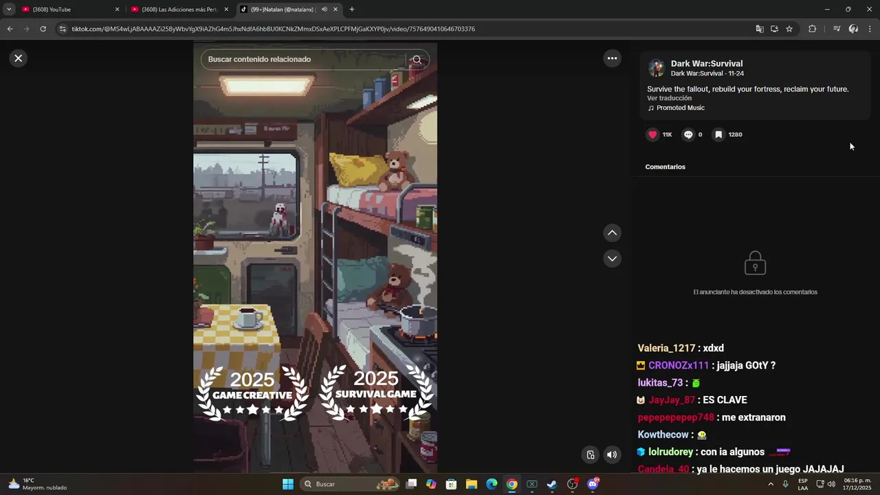
Task: Click the microphone tray icon
Action: click(x=785, y=484)
